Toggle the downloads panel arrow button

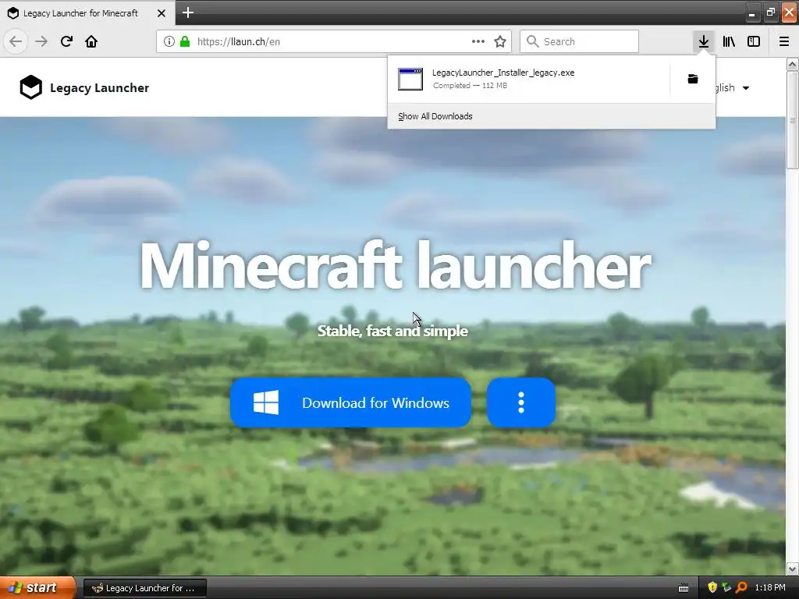[704, 41]
